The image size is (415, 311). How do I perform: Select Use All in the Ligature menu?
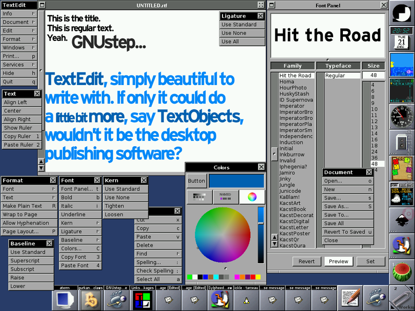242,41
